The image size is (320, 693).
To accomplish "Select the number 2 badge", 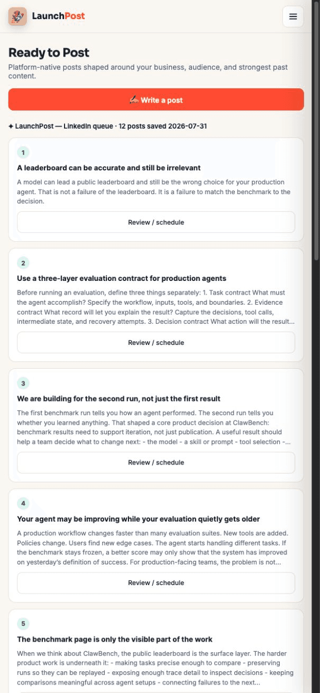I will pyautogui.click(x=23, y=263).
